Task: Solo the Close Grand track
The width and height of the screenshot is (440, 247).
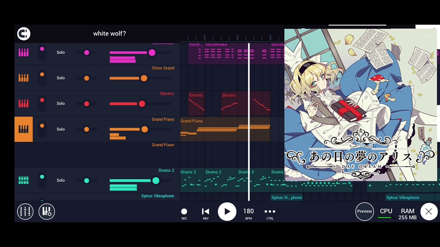Action: point(60,78)
